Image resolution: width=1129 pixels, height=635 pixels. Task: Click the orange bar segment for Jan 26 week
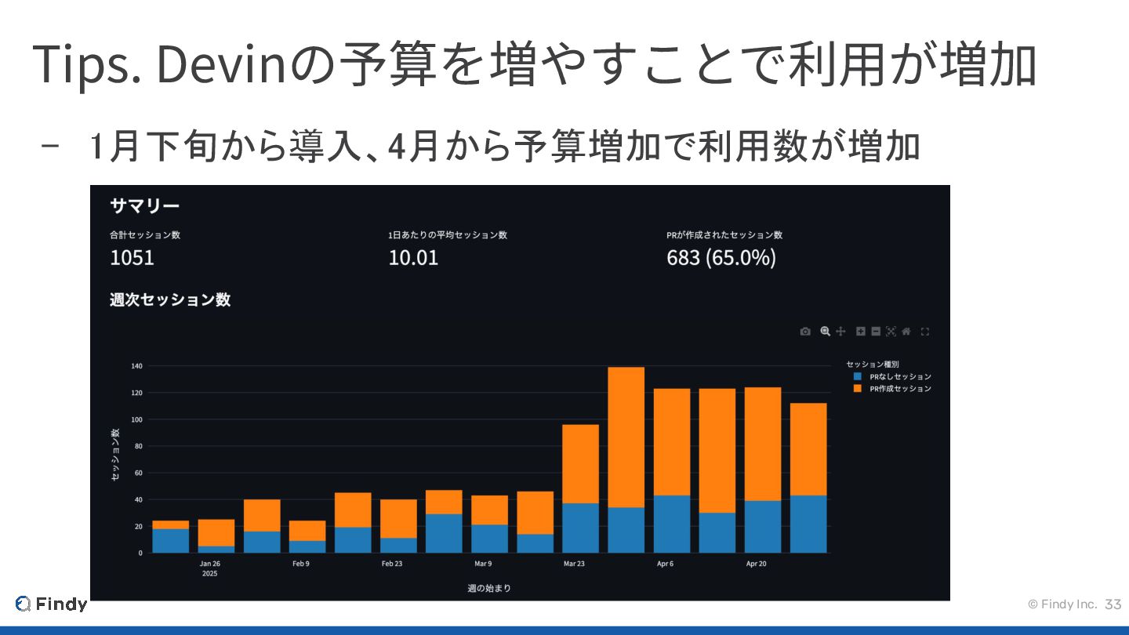point(216,532)
